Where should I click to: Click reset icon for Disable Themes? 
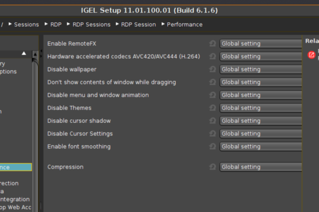tap(213, 108)
